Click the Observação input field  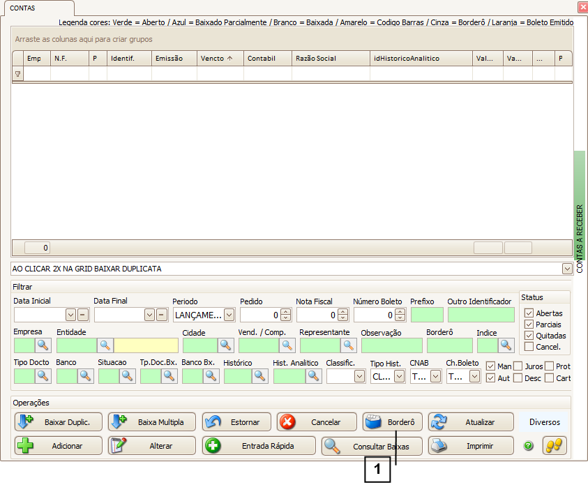tap(391, 345)
